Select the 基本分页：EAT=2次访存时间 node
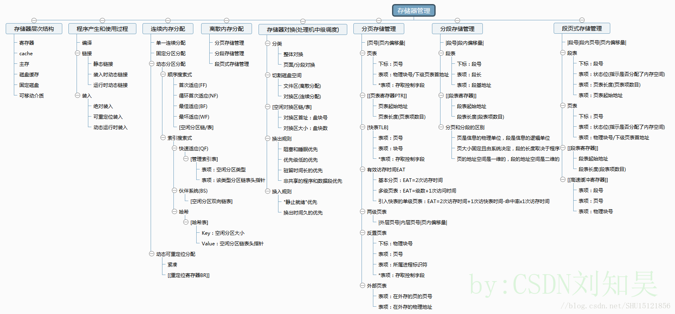 point(410,180)
